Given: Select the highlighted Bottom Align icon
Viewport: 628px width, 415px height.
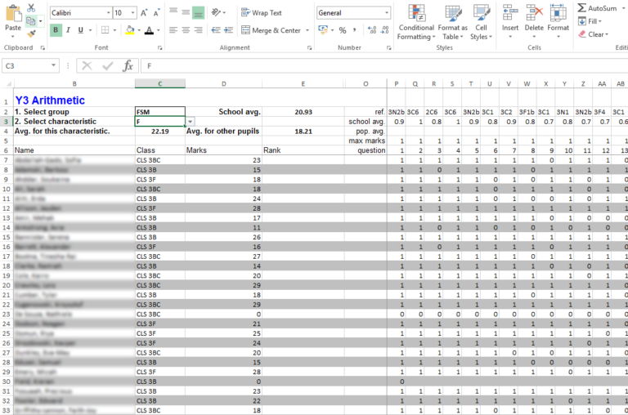Looking at the screenshot, I should click(198, 12).
